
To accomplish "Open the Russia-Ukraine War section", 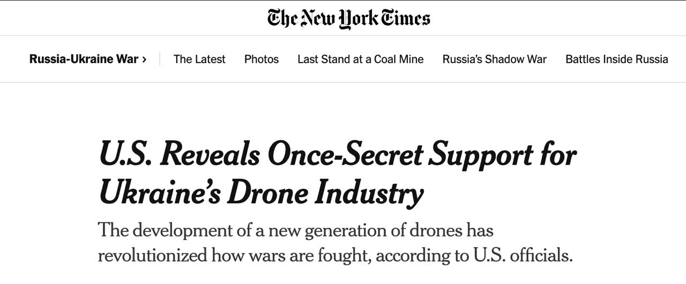I will point(84,59).
